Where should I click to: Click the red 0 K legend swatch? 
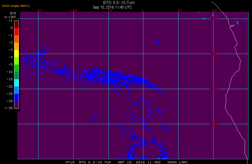[17, 32]
